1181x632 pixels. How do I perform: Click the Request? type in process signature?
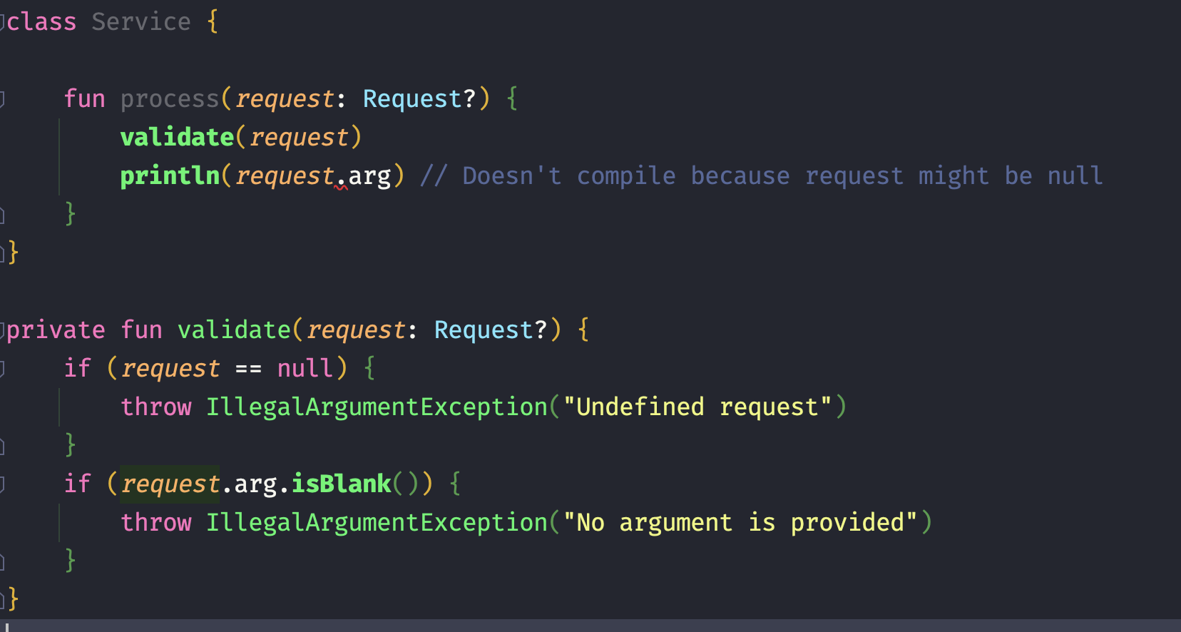(419, 98)
